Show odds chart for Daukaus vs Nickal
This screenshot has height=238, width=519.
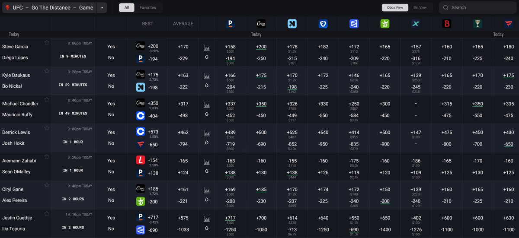(x=207, y=76)
